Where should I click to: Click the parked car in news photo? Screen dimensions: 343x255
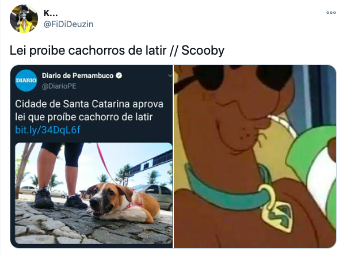(153, 196)
